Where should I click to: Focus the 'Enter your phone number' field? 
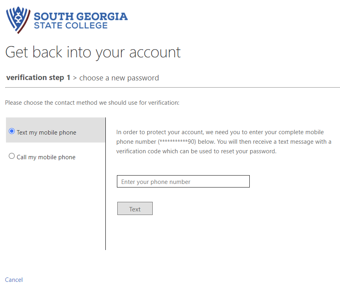tap(183, 182)
